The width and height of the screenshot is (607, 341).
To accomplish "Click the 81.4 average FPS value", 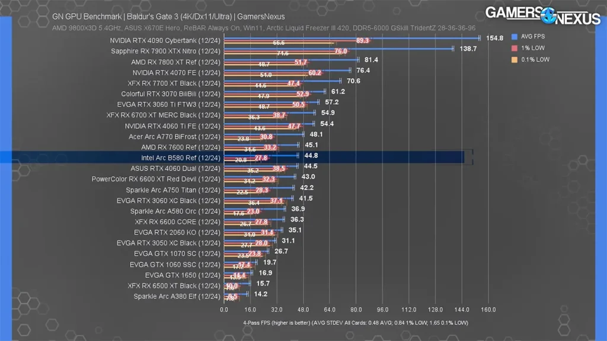I will (371, 60).
